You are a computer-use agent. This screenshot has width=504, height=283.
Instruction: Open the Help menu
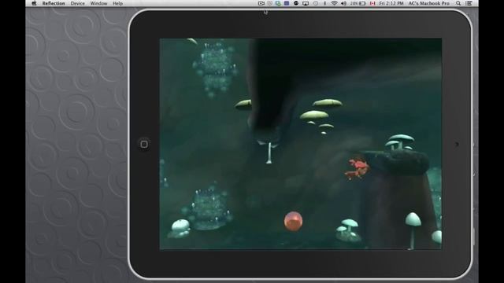point(117,3)
